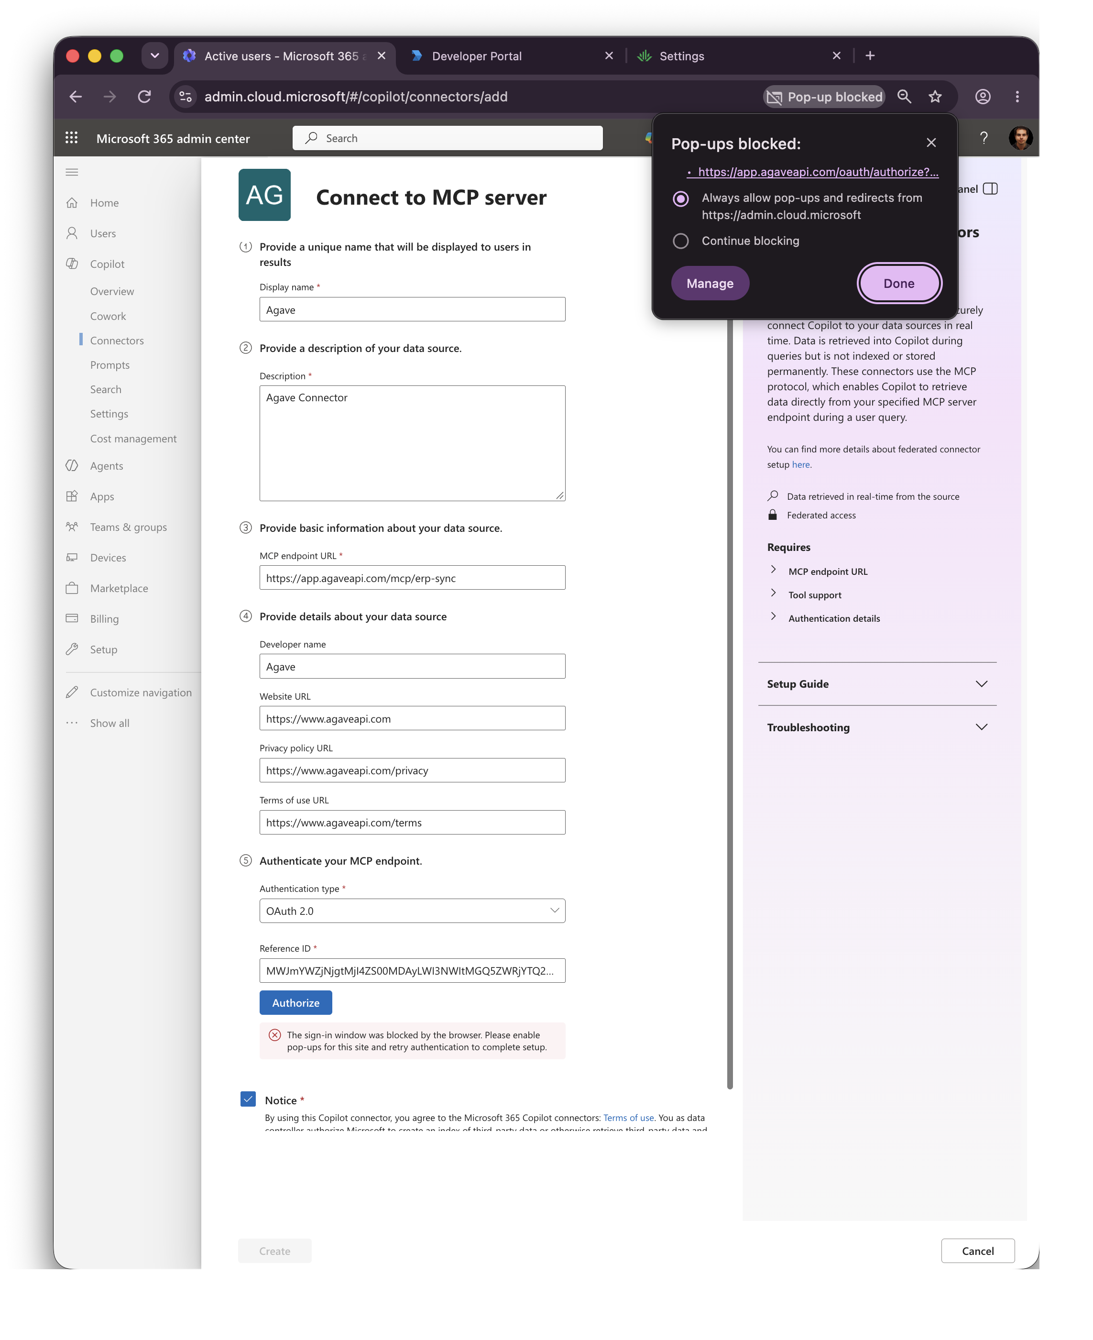Expand the MCP endpoint URL requirement

(x=773, y=570)
